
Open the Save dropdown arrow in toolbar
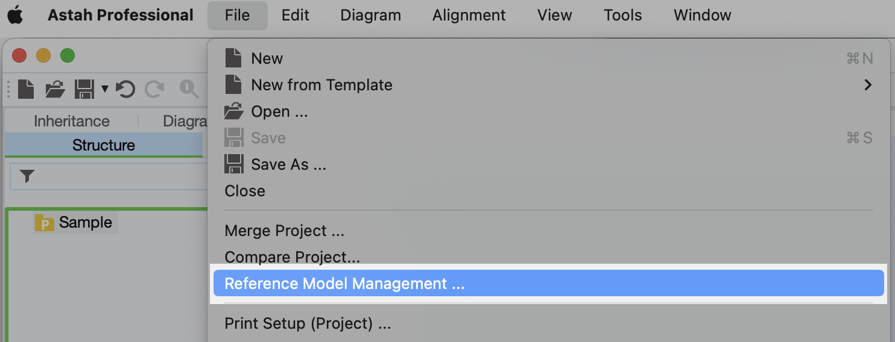[x=104, y=89]
